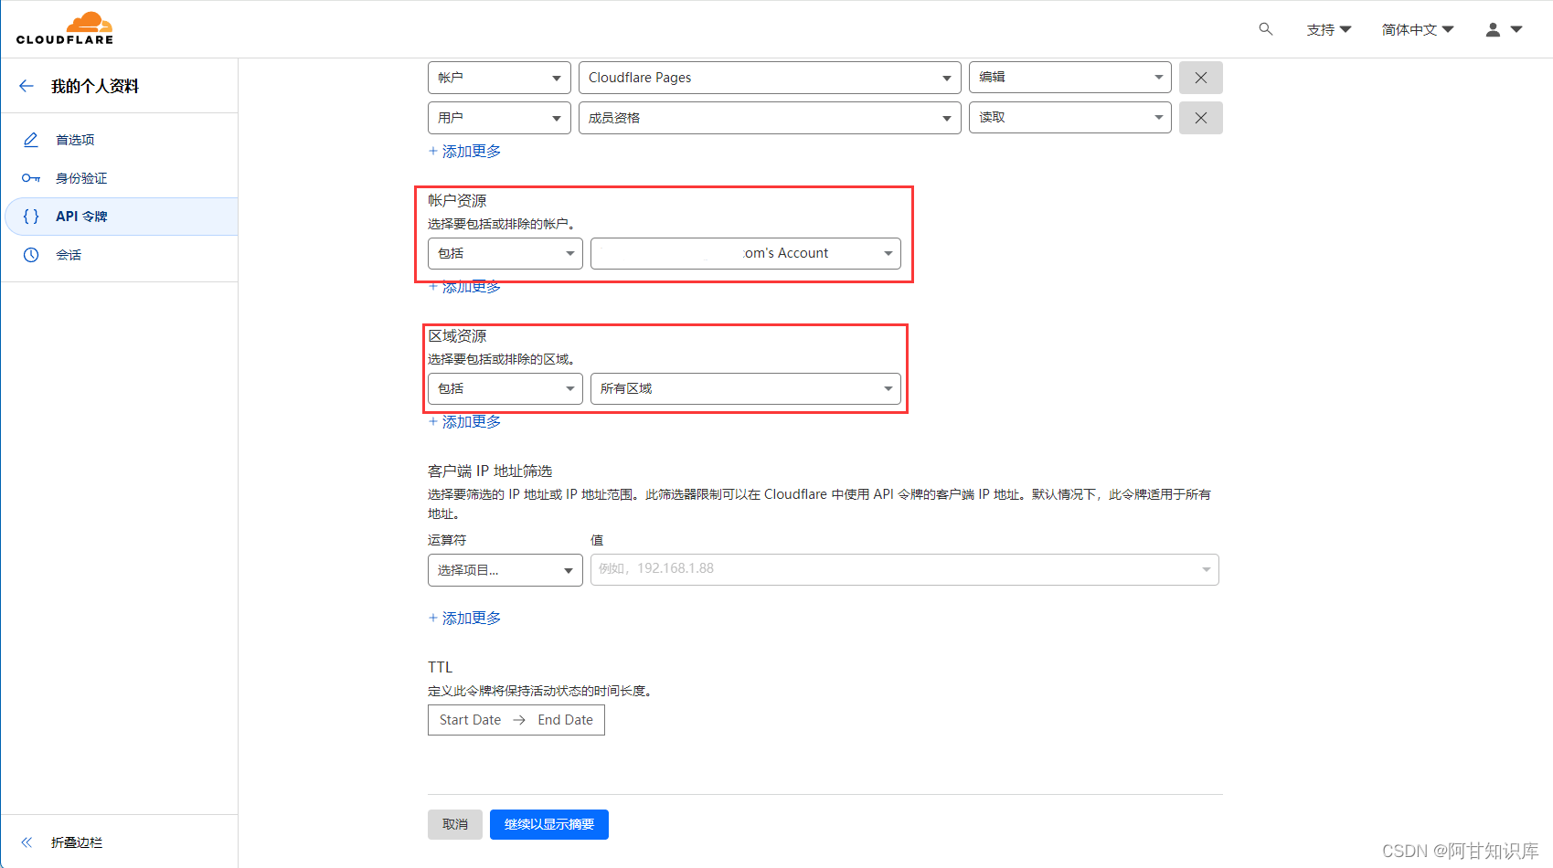This screenshot has height=868, width=1553.
Task: Click 添加更多 under IP 地址筛选
Action: click(x=464, y=619)
